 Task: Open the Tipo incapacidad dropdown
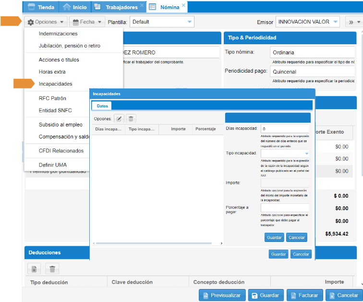(285, 153)
